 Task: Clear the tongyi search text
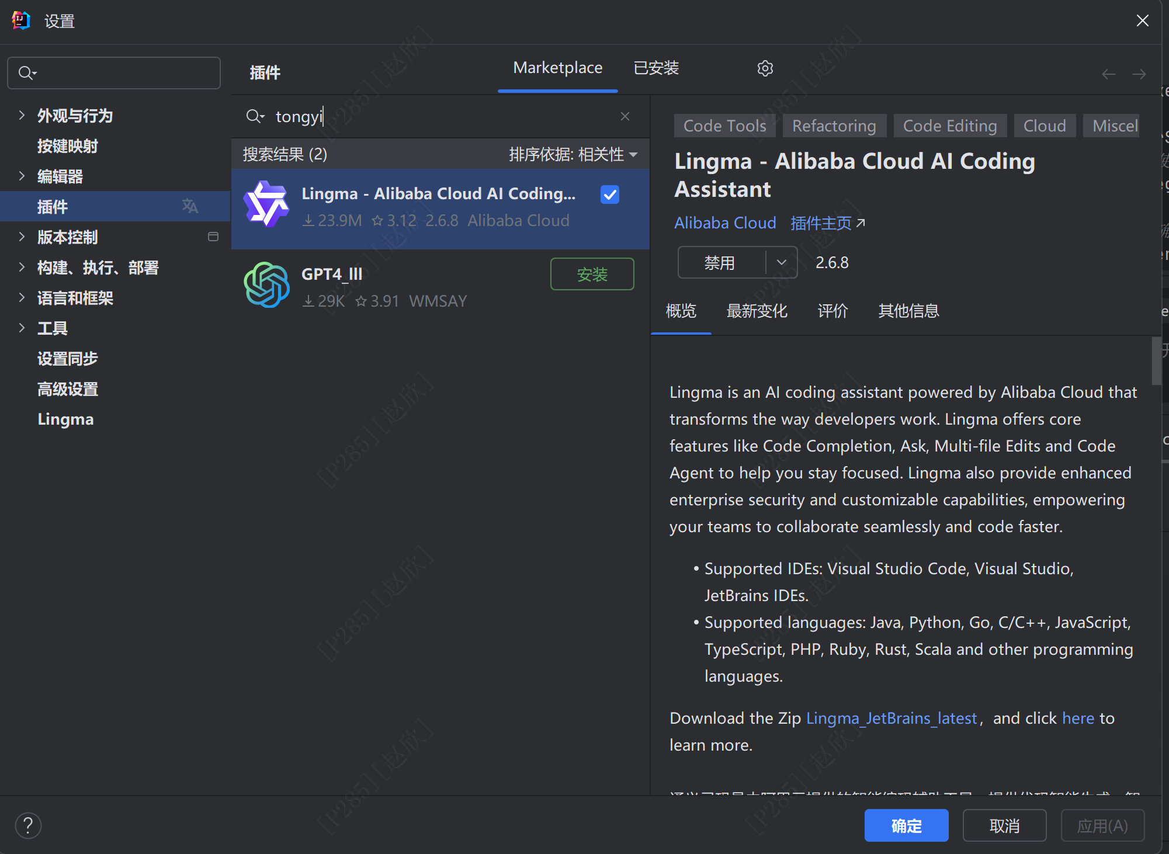tap(625, 116)
